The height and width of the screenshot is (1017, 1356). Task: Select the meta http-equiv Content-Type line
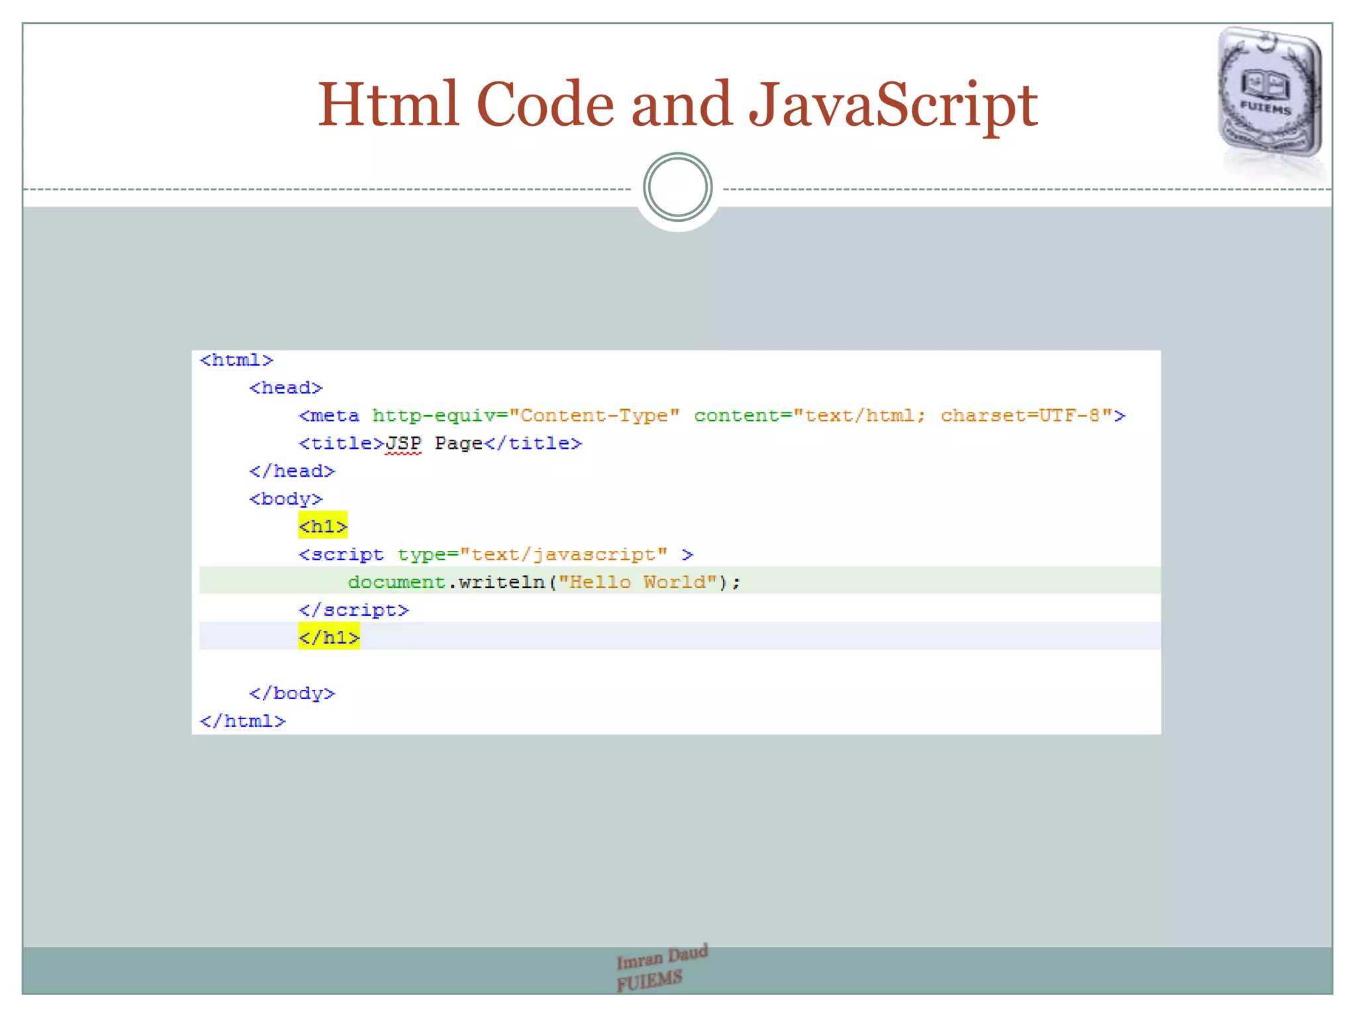tap(712, 416)
